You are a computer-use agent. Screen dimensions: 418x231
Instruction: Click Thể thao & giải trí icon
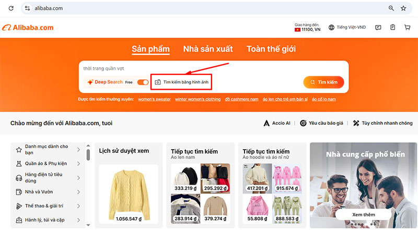(19, 206)
